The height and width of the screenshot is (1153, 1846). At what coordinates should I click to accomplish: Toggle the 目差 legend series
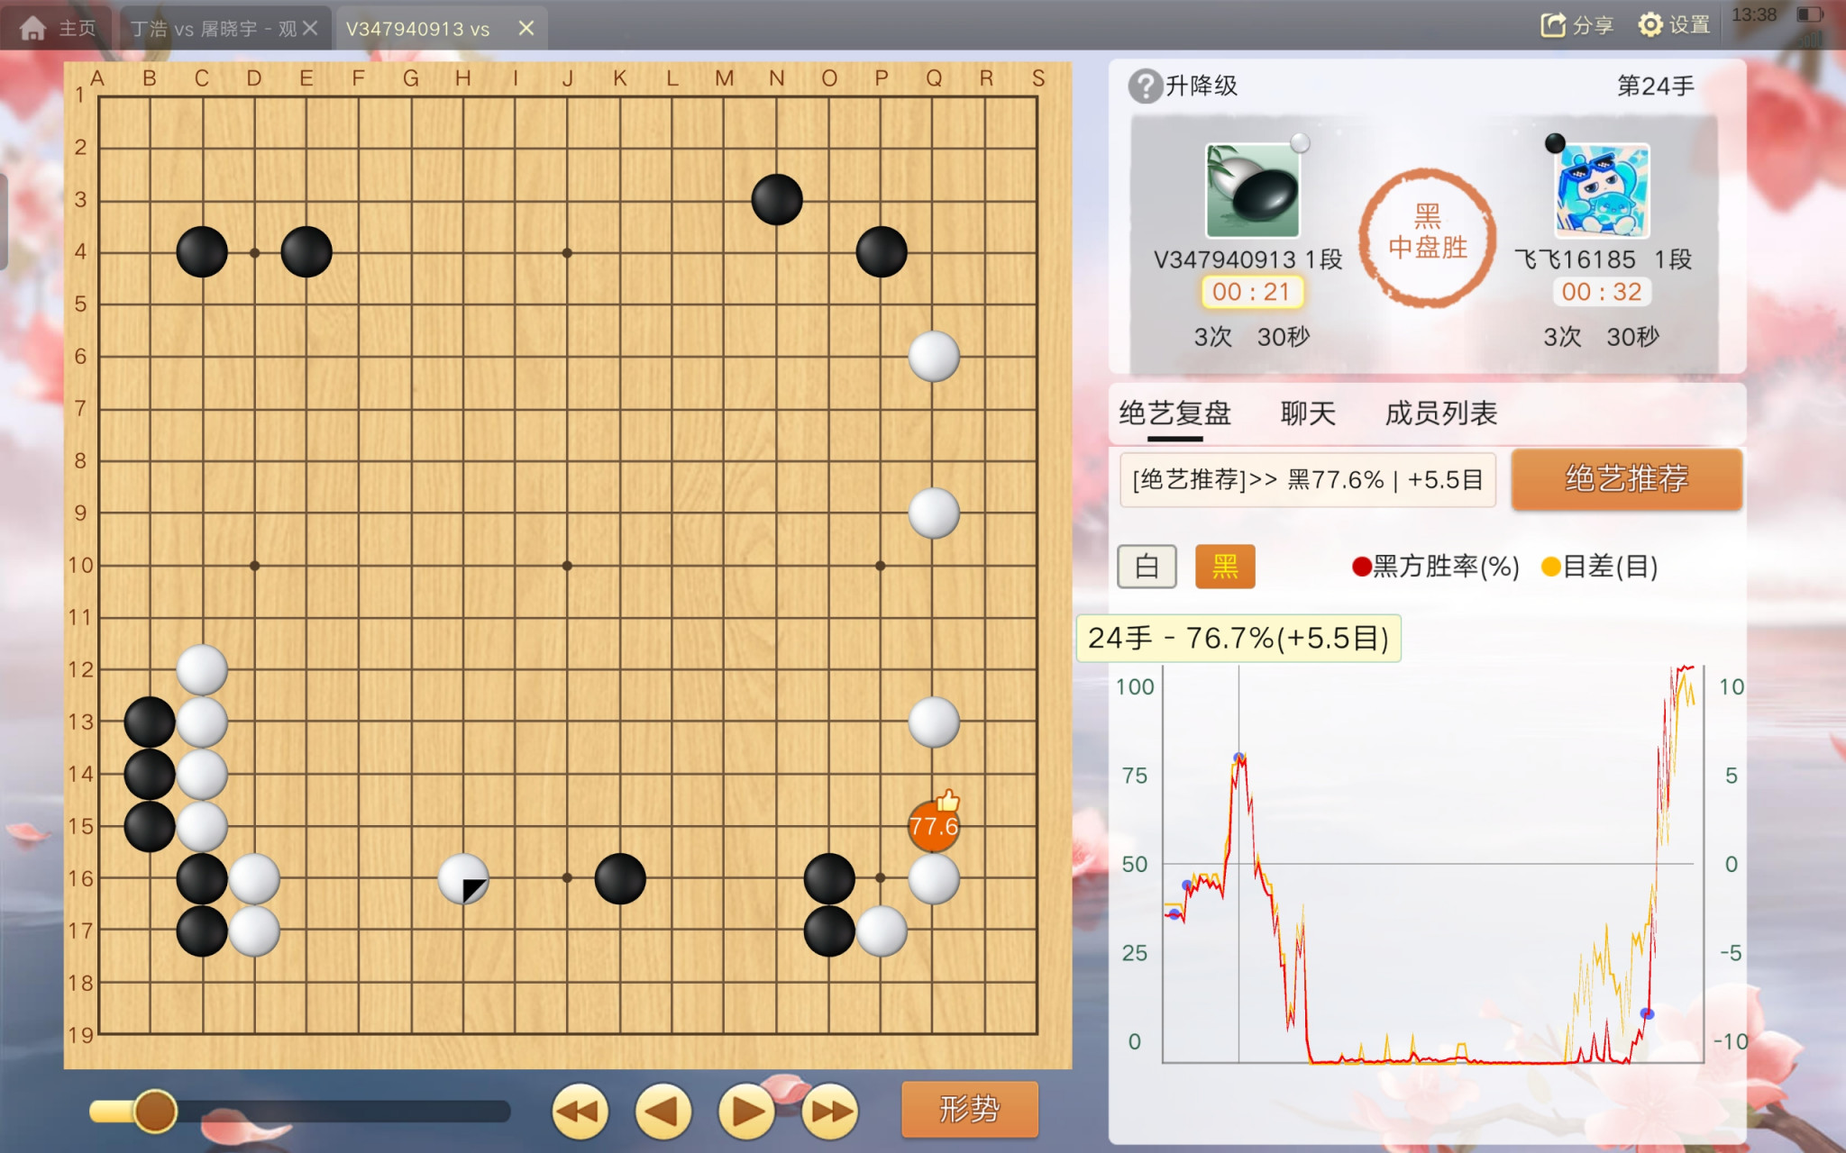[x=1599, y=567]
